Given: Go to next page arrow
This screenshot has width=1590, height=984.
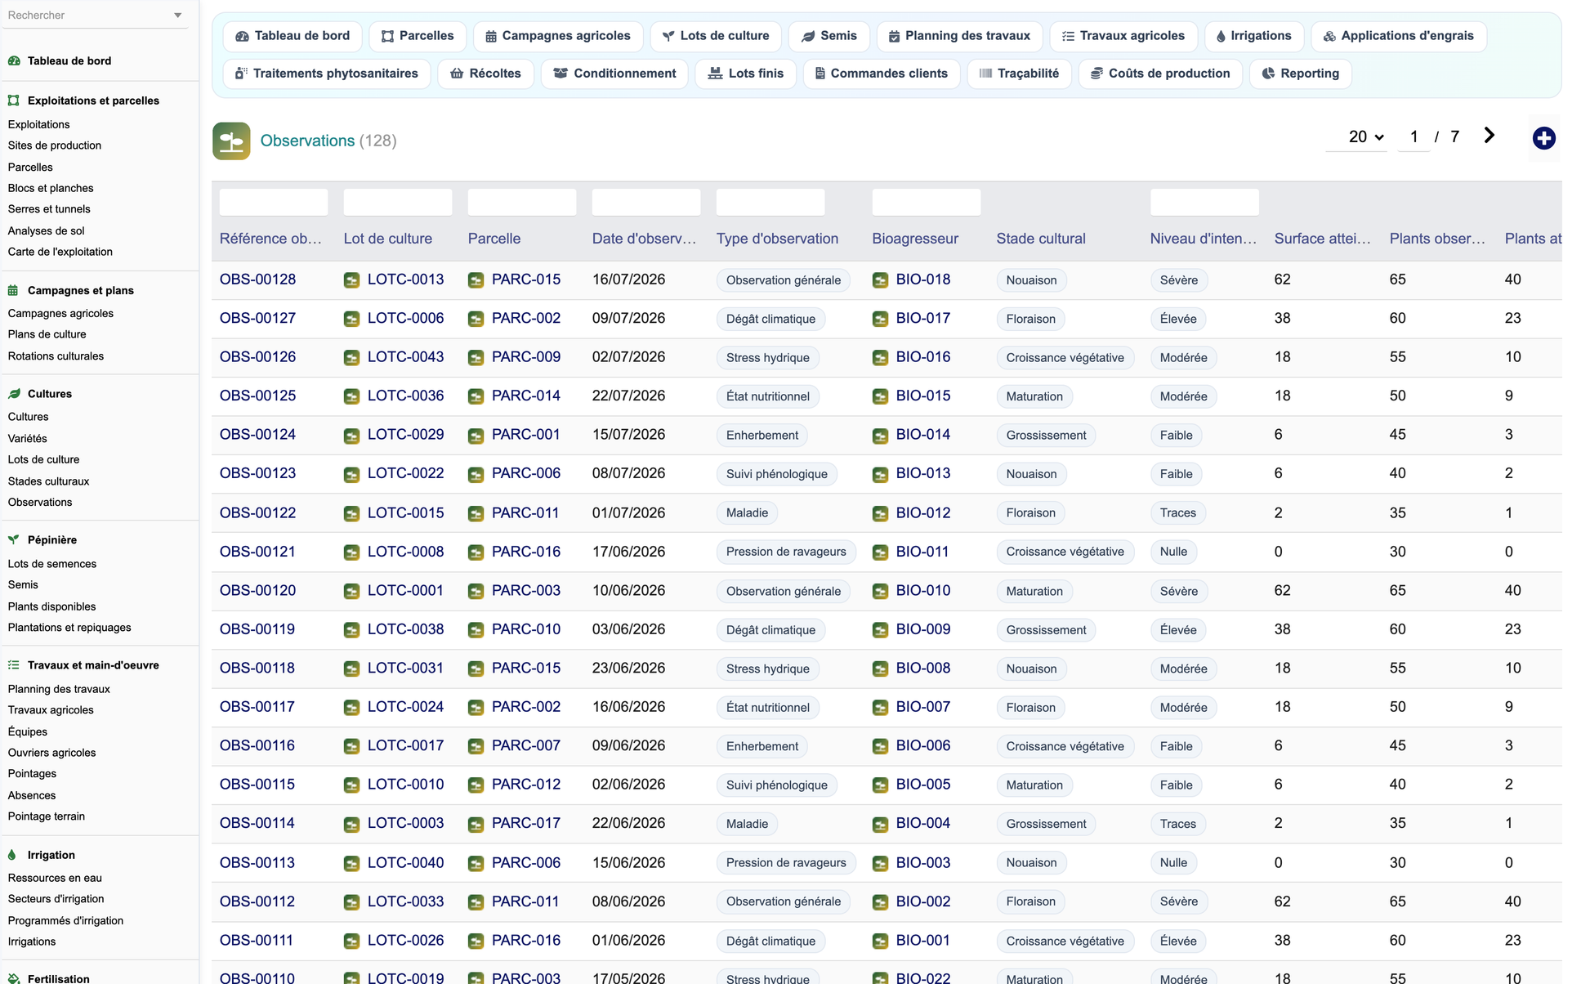Looking at the screenshot, I should pos(1490,136).
